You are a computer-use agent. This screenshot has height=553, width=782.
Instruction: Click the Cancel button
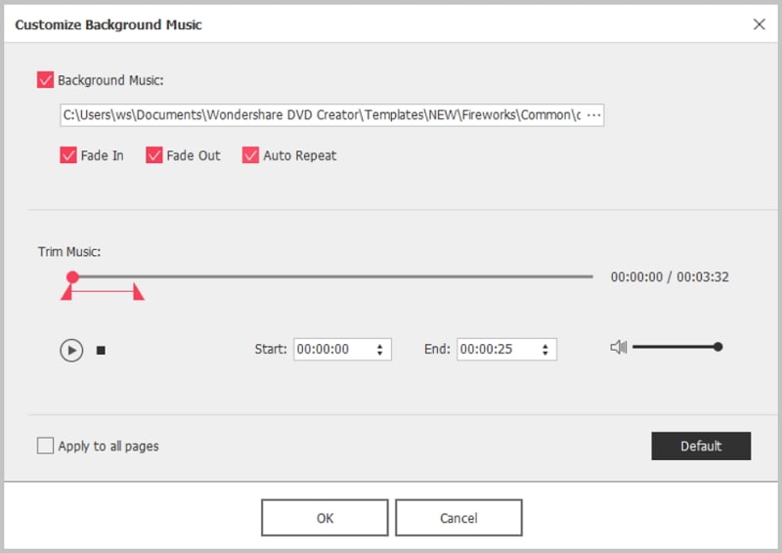(458, 518)
